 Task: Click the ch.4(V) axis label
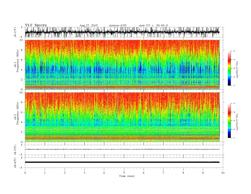(x=15, y=163)
